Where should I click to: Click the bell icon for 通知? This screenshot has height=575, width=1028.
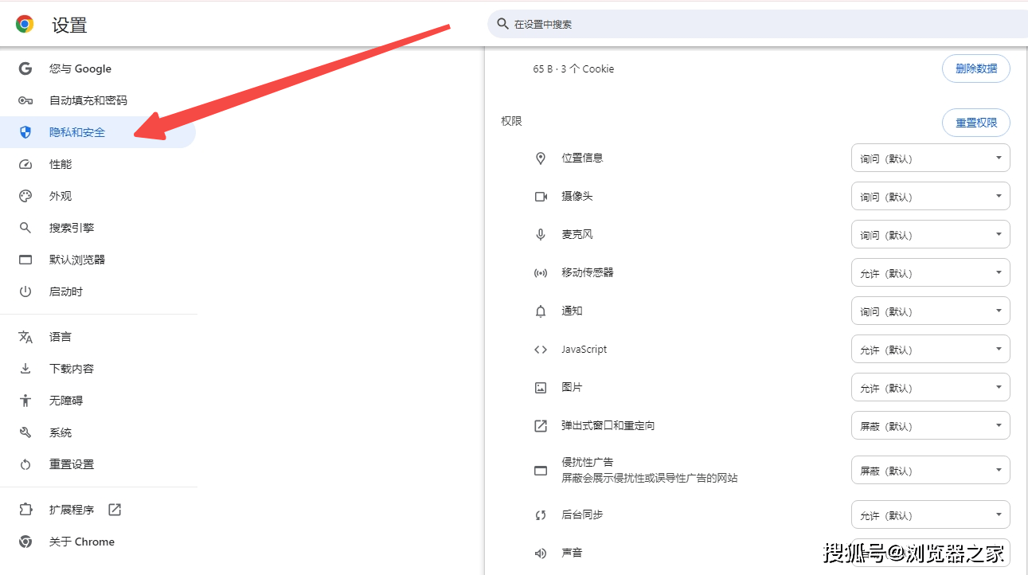tap(541, 311)
